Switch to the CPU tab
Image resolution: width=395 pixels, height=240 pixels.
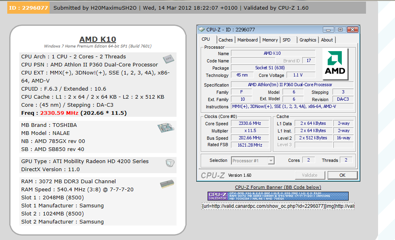[x=206, y=39]
